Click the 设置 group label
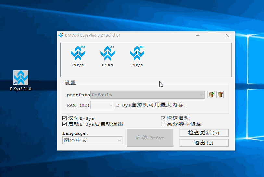264x177 pixels. (70, 83)
